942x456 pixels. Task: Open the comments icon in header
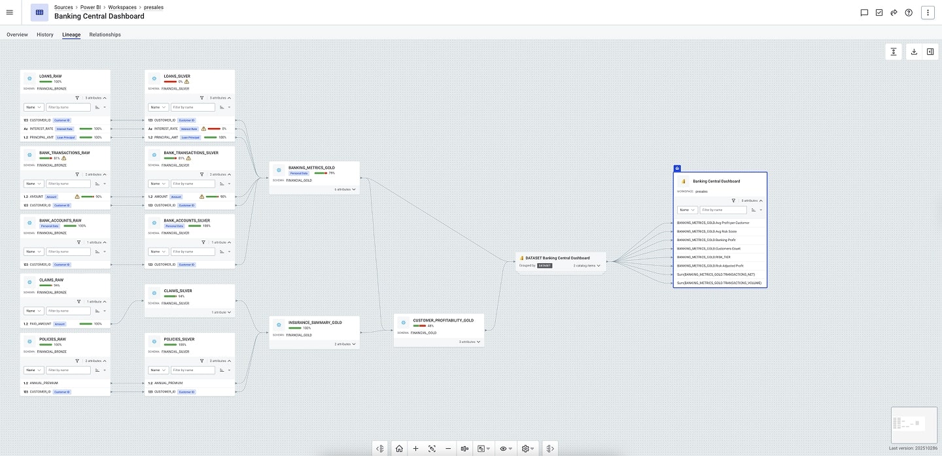[864, 12]
